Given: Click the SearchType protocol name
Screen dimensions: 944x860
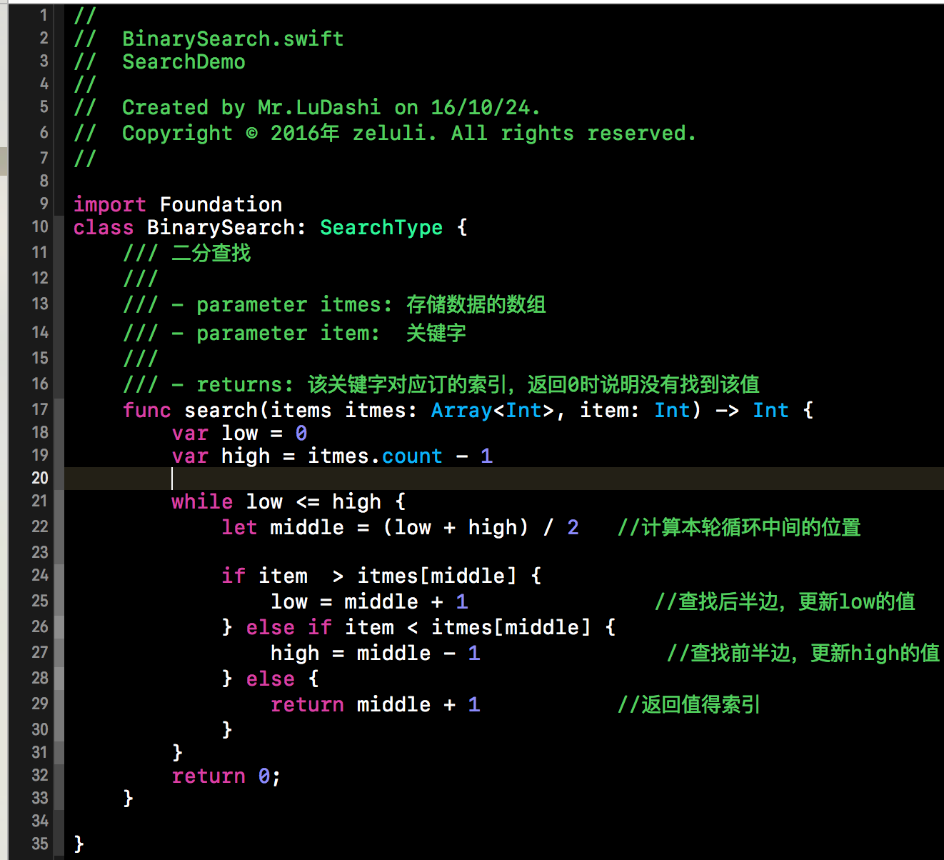Looking at the screenshot, I should [x=381, y=227].
